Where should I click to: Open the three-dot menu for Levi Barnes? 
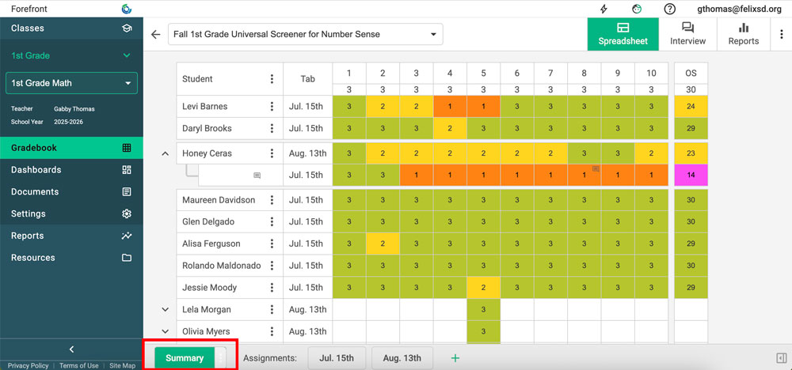tap(272, 107)
